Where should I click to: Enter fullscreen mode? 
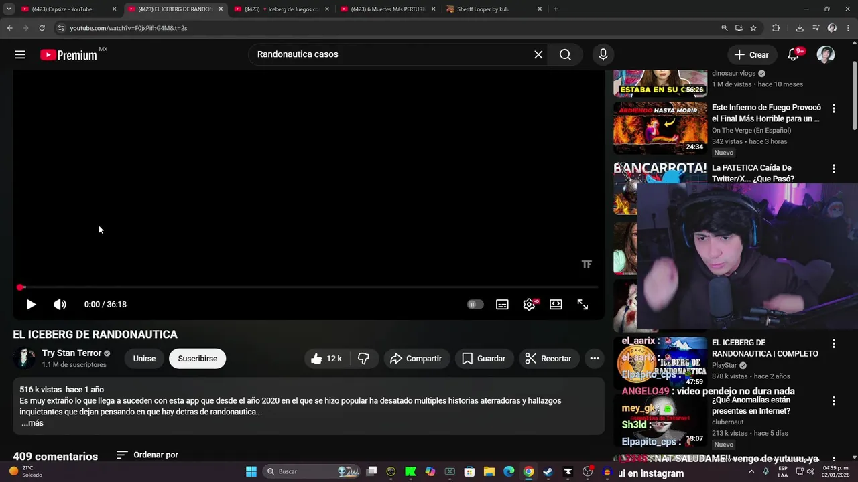[x=583, y=305]
